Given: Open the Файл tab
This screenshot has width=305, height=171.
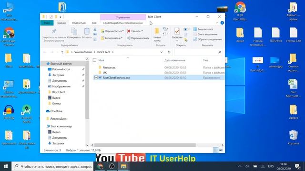Looking at the screenshot, I should point(47,23).
